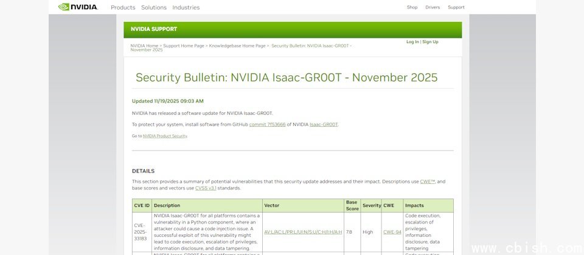Image resolution: width=584 pixels, height=255 pixels.
Task: Open the Products menu
Action: pyautogui.click(x=123, y=7)
